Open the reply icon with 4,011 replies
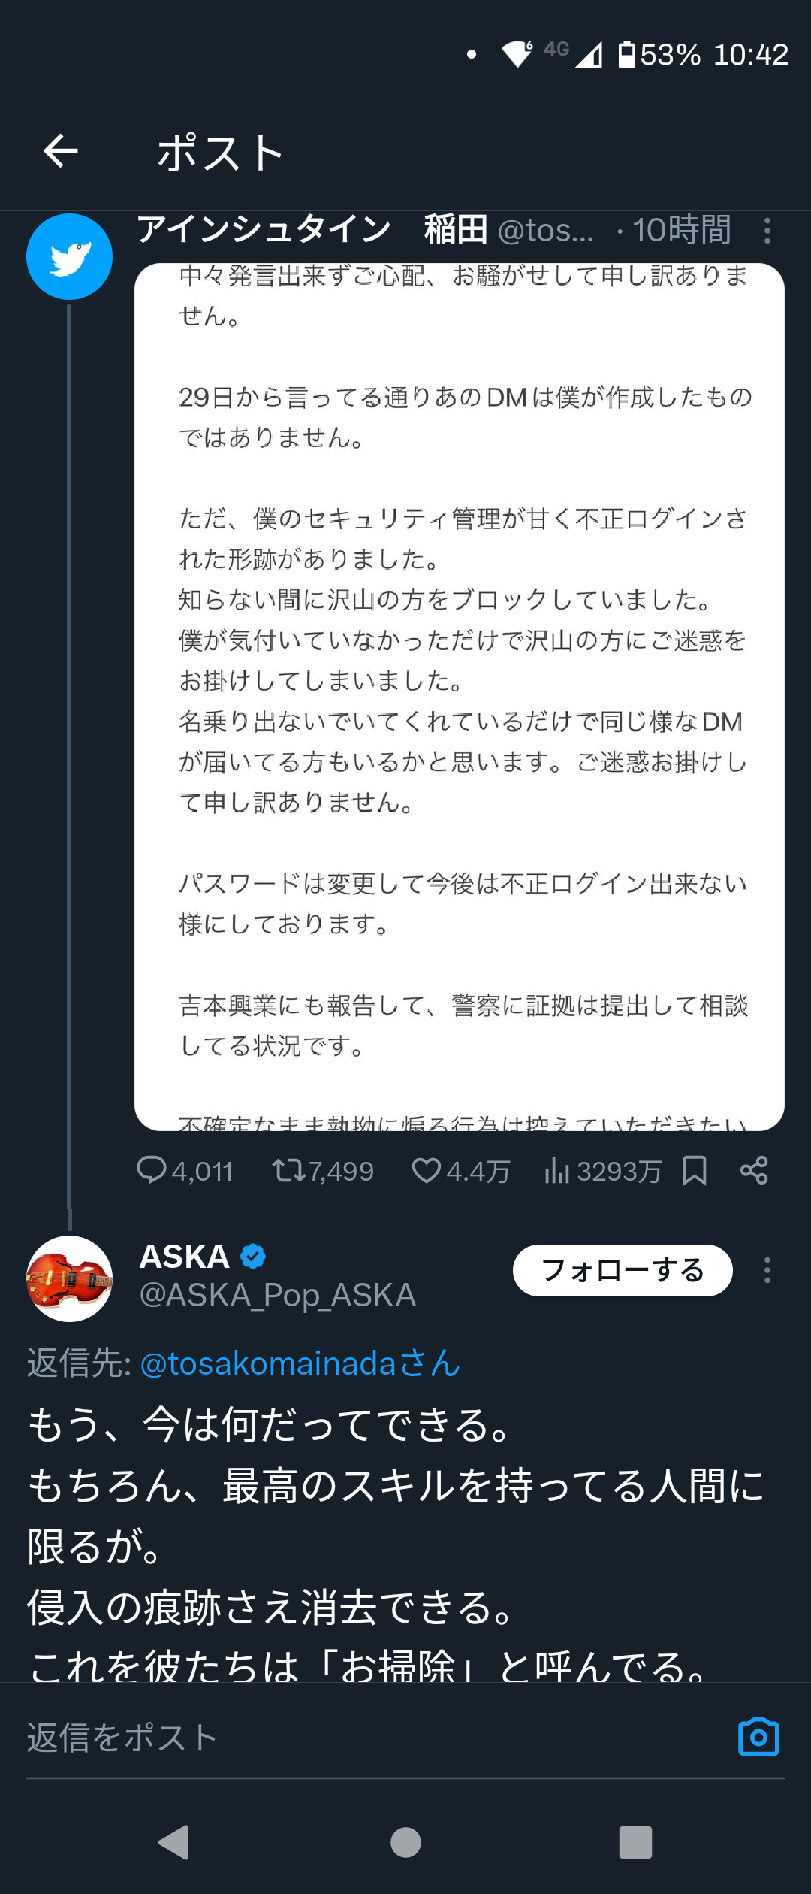Screen dimensions: 811x1894 [x=152, y=1170]
